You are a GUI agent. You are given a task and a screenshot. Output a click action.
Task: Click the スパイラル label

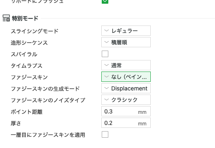click(24, 54)
